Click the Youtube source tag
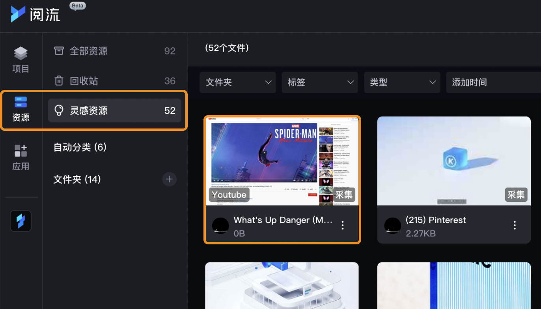541x309 pixels. [x=229, y=195]
